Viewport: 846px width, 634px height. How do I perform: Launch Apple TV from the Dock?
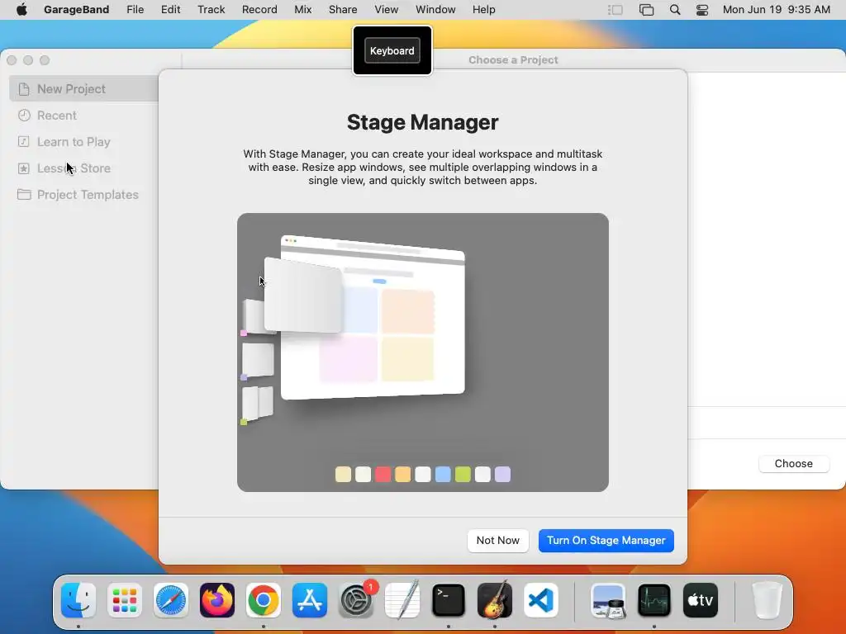[x=701, y=600]
